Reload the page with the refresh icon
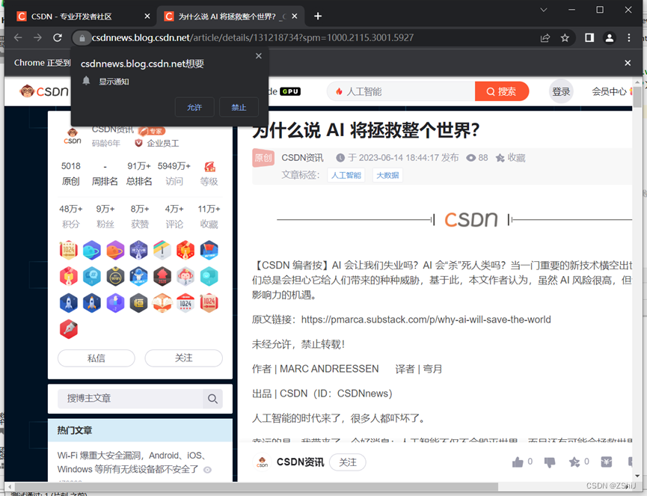647x496 pixels. click(x=58, y=37)
